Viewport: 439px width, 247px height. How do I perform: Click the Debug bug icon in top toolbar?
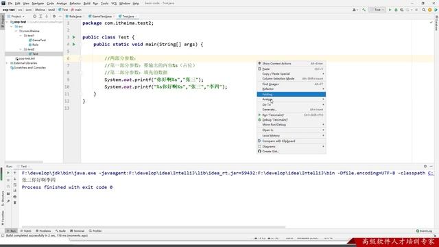coord(396,10)
